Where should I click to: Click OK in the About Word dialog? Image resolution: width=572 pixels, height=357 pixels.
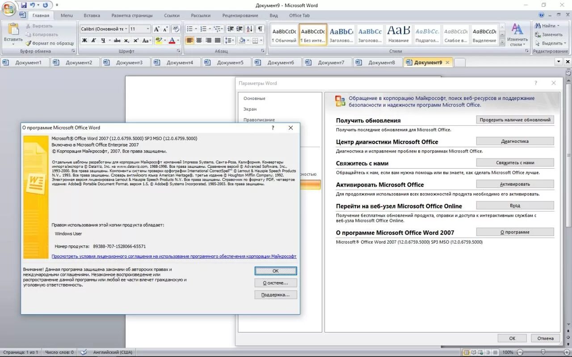[x=276, y=271]
